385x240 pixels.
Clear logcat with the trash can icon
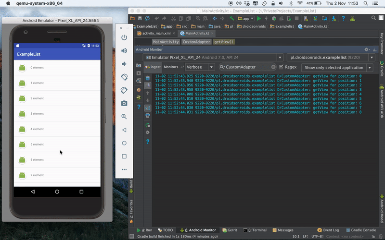(x=148, y=78)
